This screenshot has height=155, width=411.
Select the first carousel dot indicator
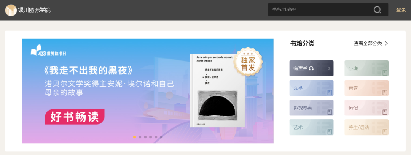[x=134, y=137]
